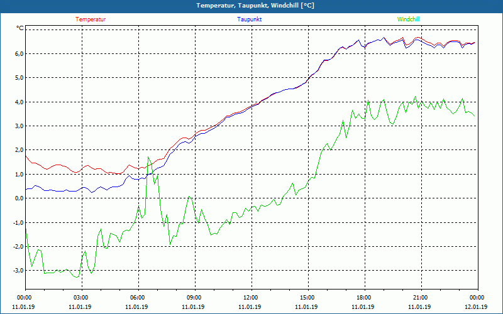Click the chart title 'Temperatur, Taupunkt, Windchill [°C]'
This screenshot has width=503, height=314.
coord(255,6)
